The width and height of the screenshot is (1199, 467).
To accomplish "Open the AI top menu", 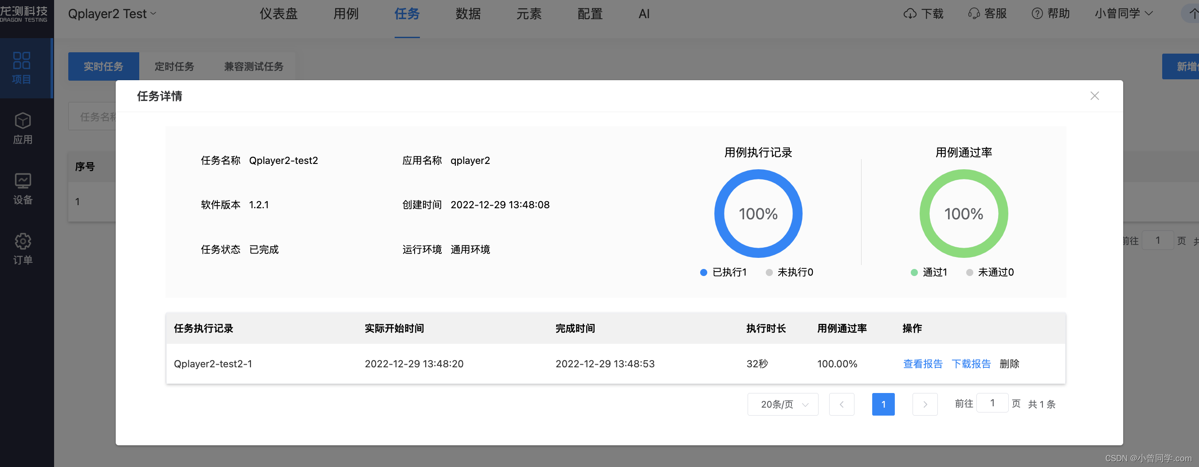I will (644, 14).
